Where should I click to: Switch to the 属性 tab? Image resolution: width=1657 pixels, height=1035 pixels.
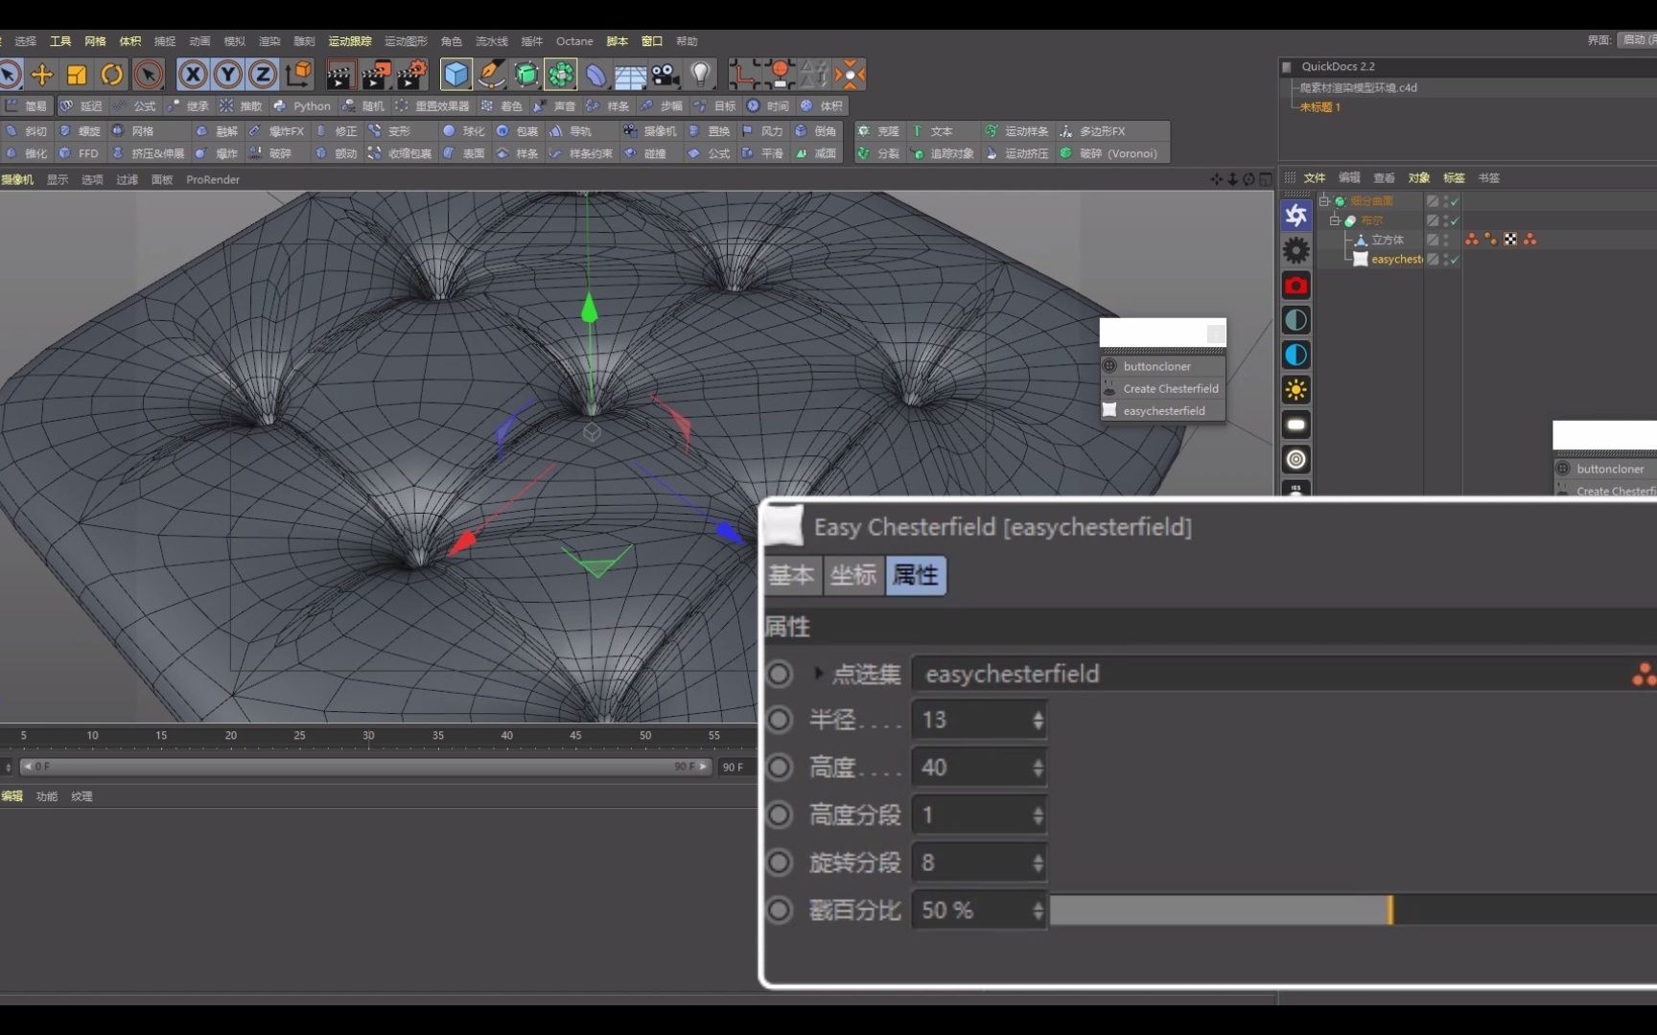(x=916, y=575)
